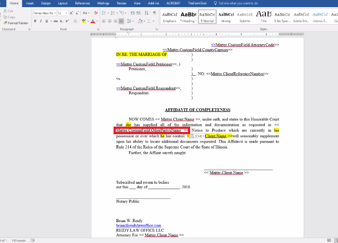Viewport: 338px width, 243px height.
Task: Click the 153 words status indicator
Action: [x=19, y=240]
